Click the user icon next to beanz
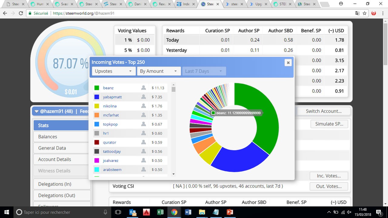Screen dimensions: 388x218 coord(144,88)
